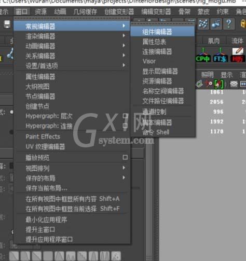Open the Hypergraph: 层次 option box
Image resolution: width=246 pixels, height=261 pixels.
click(x=125, y=116)
